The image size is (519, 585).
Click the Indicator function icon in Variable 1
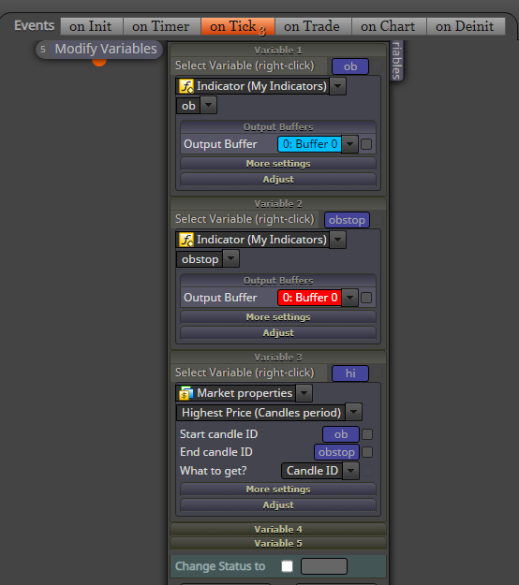(x=186, y=86)
